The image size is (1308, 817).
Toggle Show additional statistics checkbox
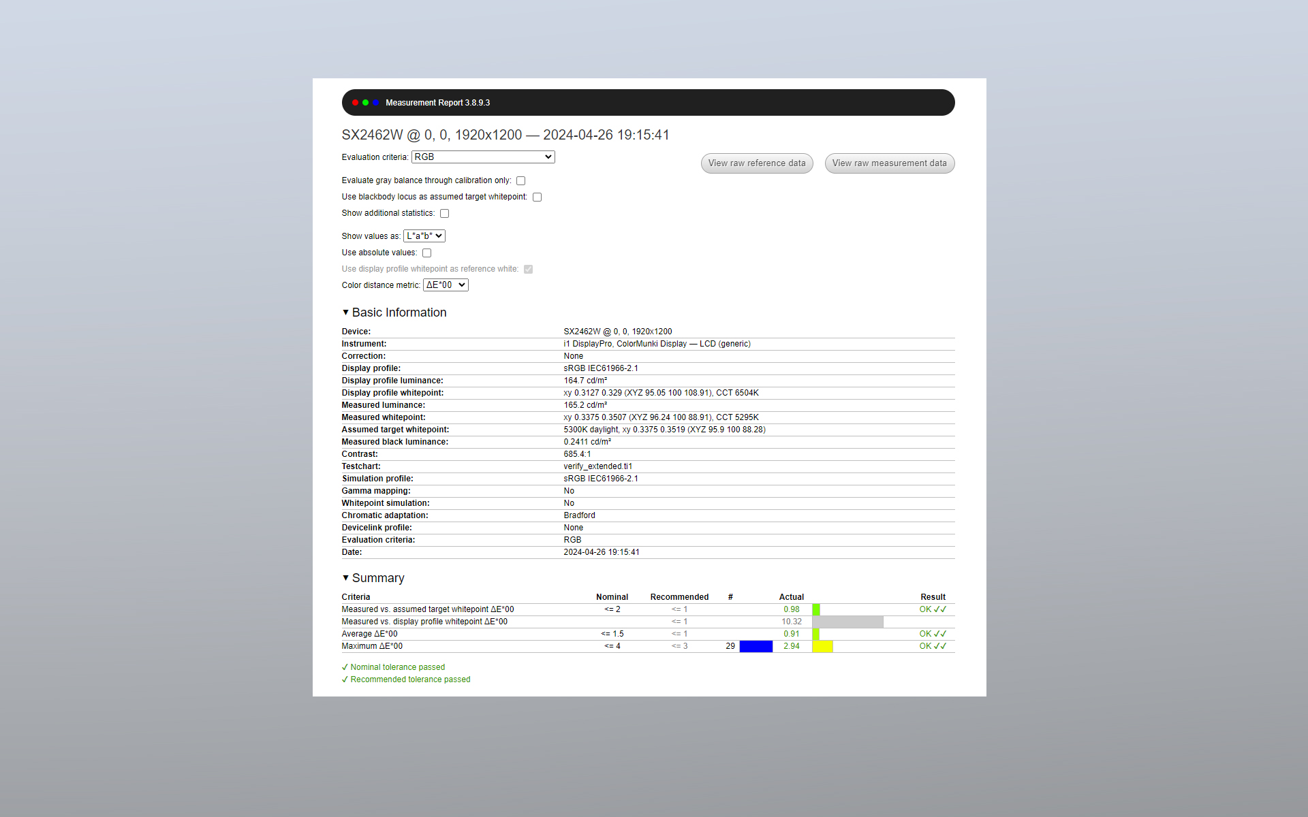(444, 214)
